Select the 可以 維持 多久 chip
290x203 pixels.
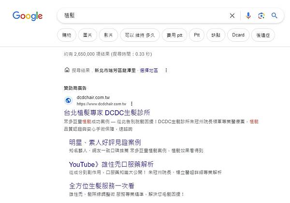click(140, 35)
